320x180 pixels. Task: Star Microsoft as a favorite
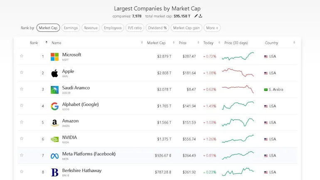[x=22, y=56]
